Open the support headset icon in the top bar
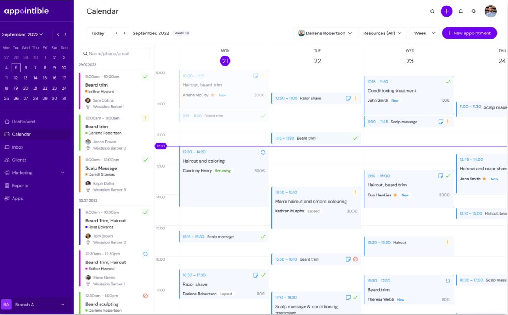The height and width of the screenshot is (315, 508). pyautogui.click(x=473, y=11)
